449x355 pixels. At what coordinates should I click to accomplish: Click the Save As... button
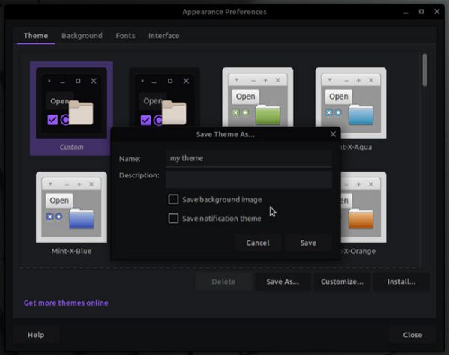tap(283, 282)
